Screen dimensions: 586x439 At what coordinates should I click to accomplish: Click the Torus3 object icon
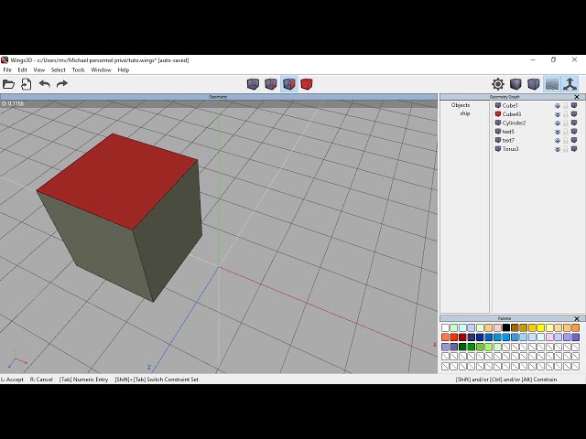498,148
